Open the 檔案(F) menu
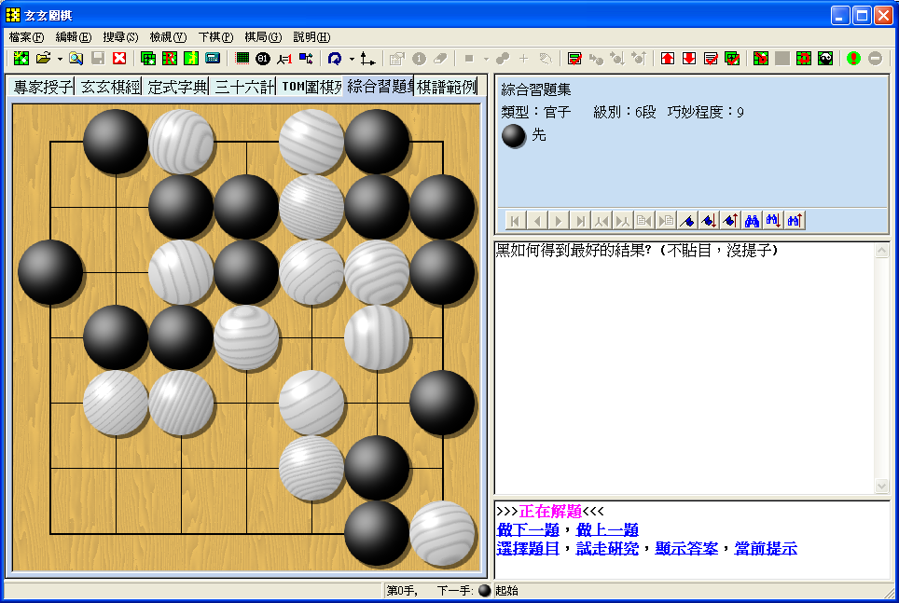899x603 pixels. 26,37
